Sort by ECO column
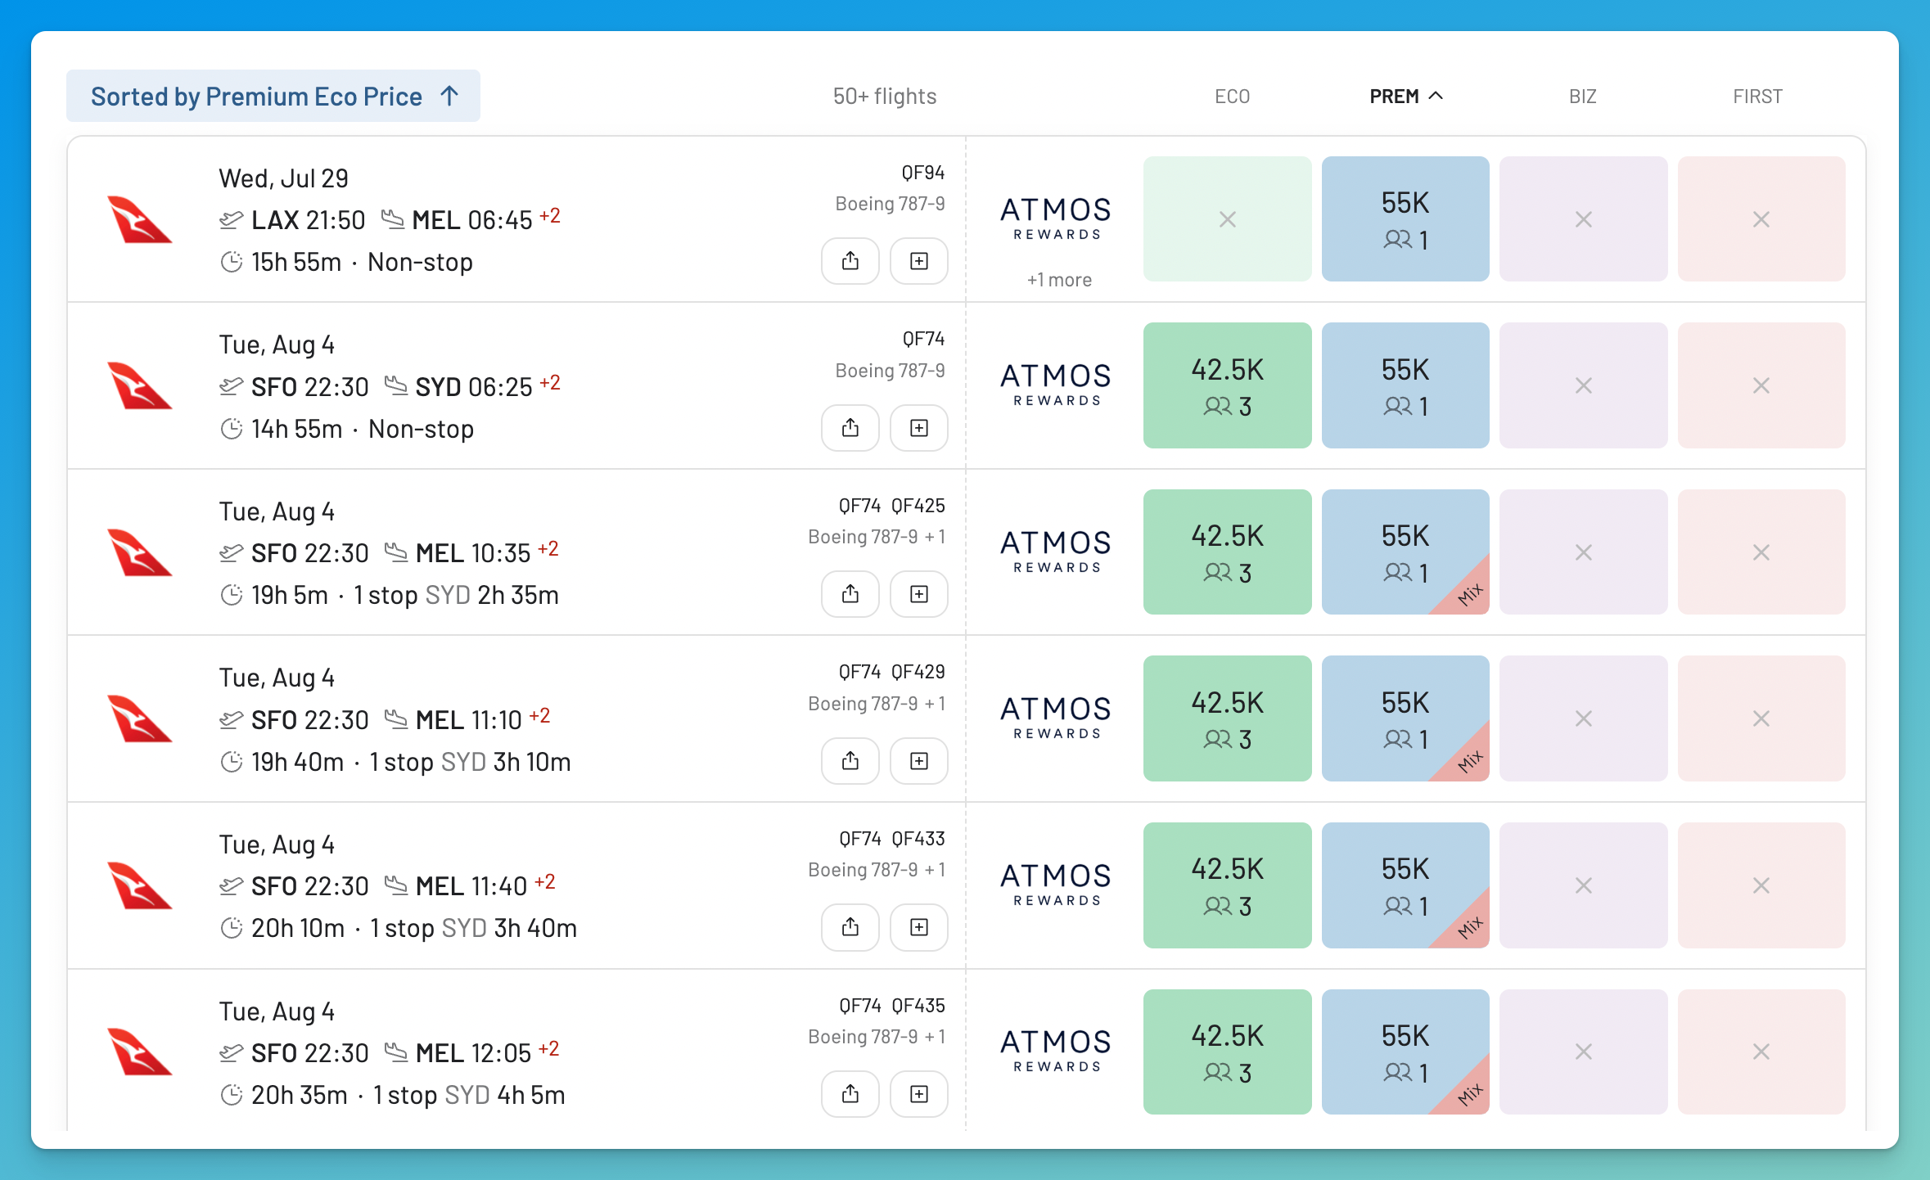Screen dimensions: 1930x1180 1232,97
